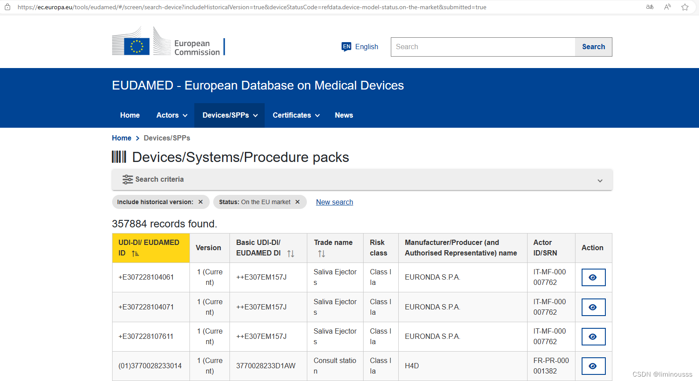Click the Search criteria sliders icon
Image resolution: width=699 pixels, height=381 pixels.
click(x=127, y=180)
